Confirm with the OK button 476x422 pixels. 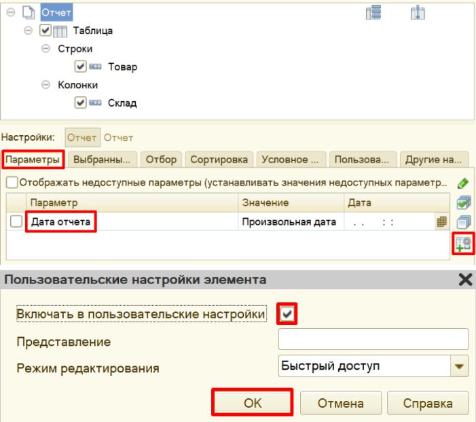(x=253, y=402)
